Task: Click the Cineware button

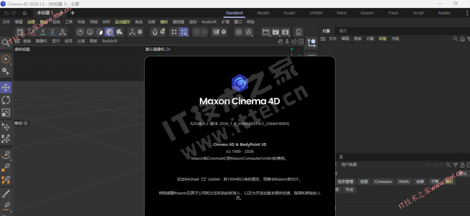Action: [x=383, y=182]
